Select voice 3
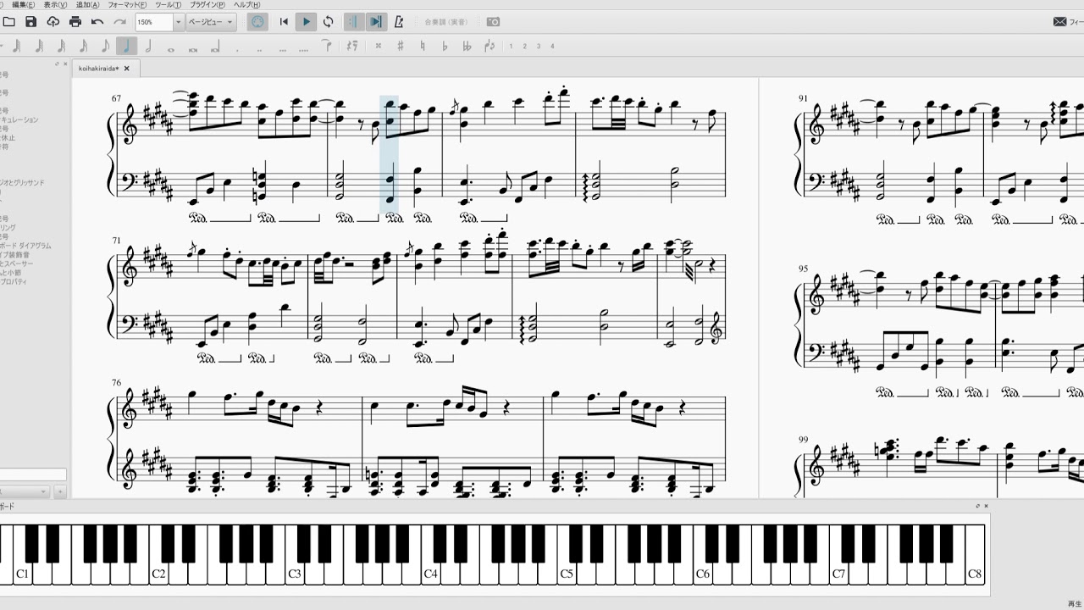This screenshot has width=1084, height=610. pos(539,46)
